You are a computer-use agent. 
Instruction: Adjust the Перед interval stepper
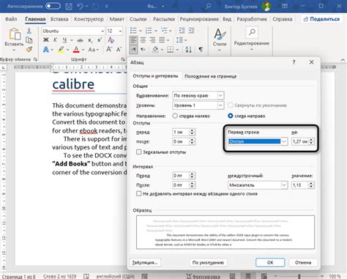192,176
